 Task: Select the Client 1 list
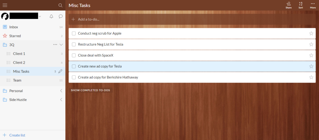32,54
